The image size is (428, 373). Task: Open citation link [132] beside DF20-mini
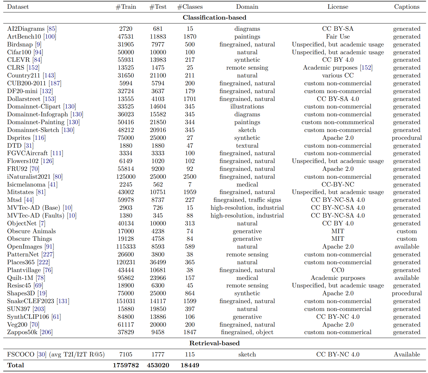[47, 91]
